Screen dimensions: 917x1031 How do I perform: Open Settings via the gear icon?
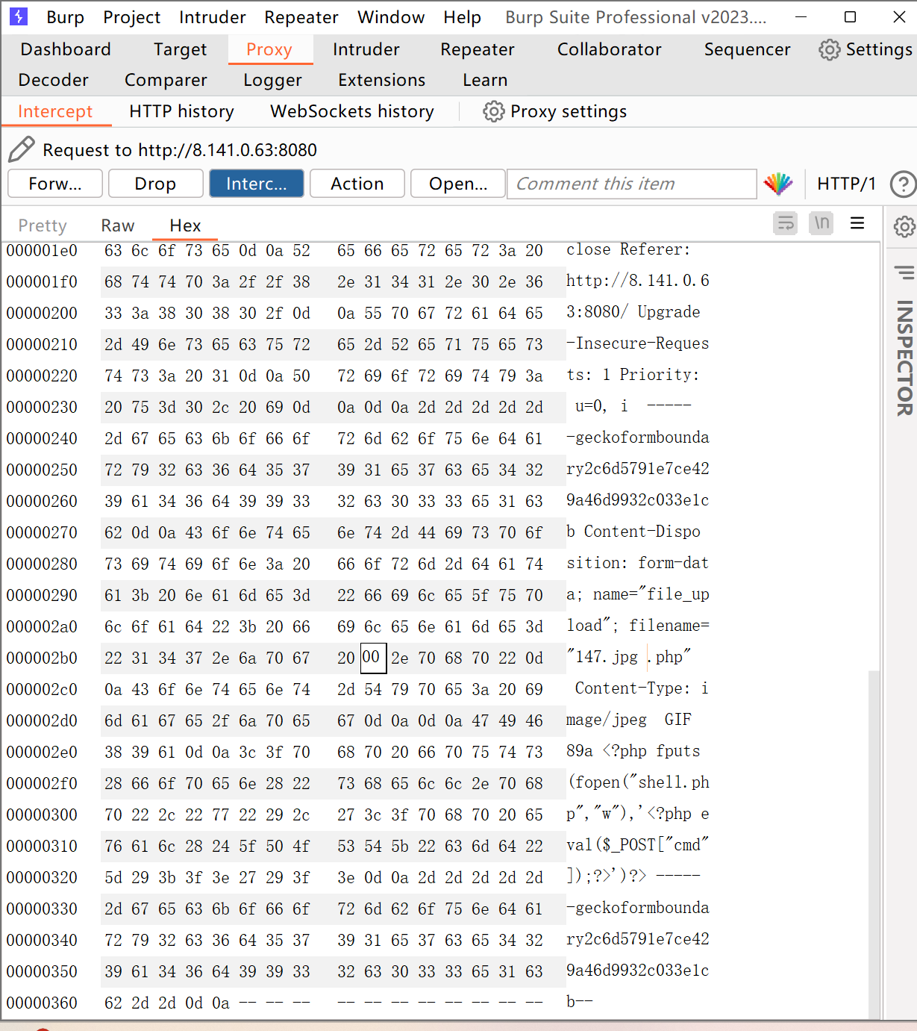click(829, 50)
